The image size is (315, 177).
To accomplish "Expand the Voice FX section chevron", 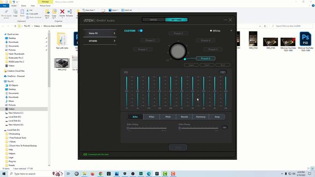I will (x=114, y=33).
